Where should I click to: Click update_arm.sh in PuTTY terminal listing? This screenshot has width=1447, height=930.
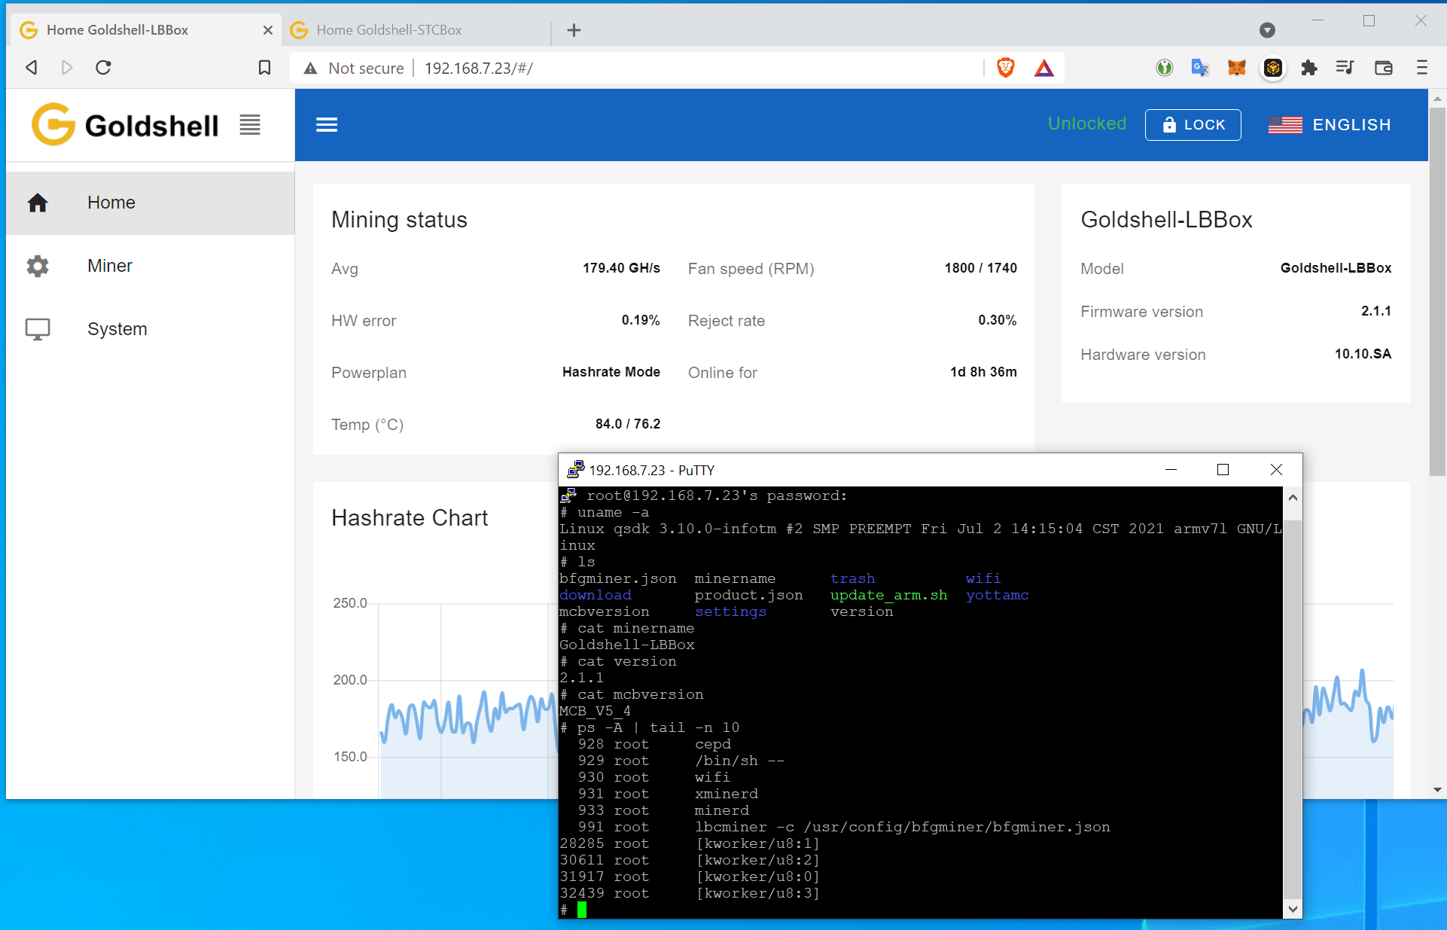(x=888, y=595)
